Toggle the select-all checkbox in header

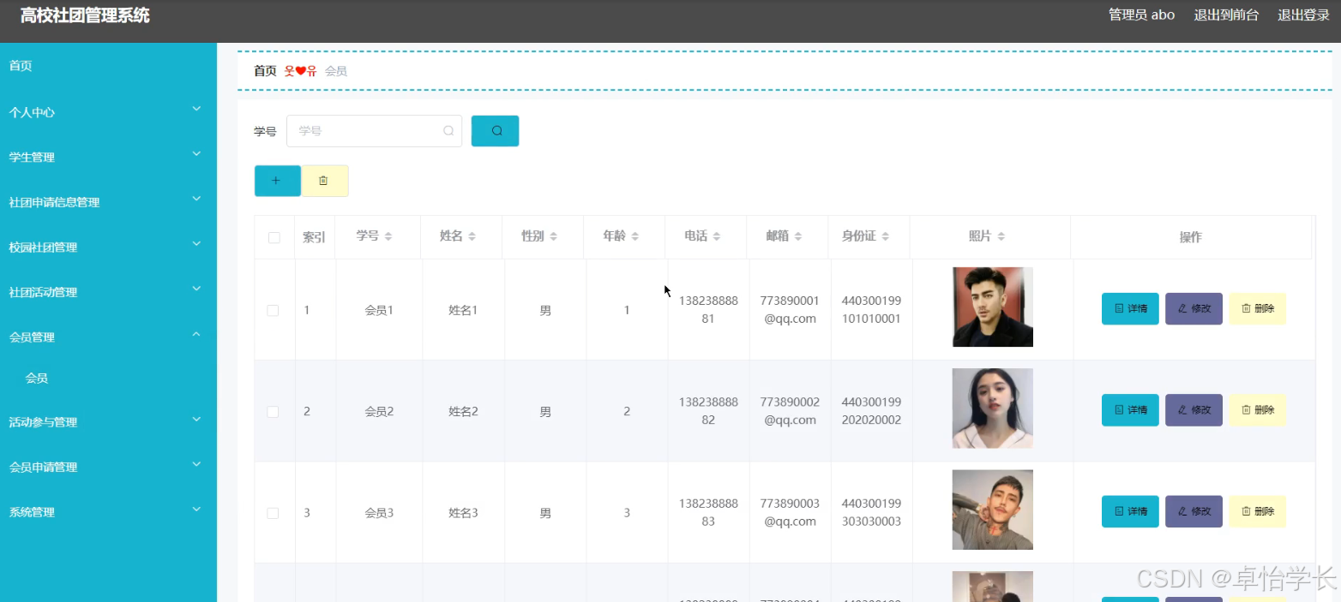[x=274, y=237]
